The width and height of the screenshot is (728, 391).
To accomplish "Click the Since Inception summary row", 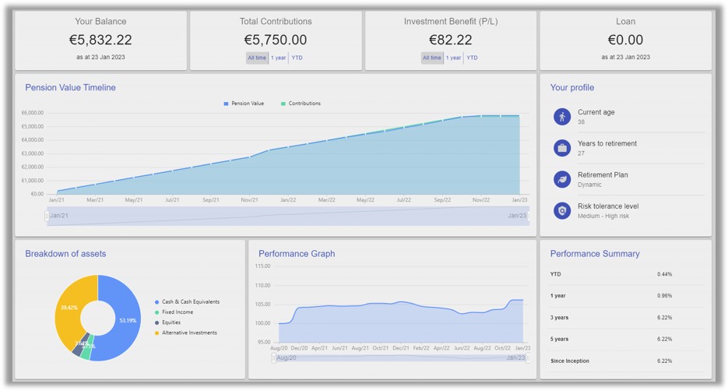I will 627,361.
